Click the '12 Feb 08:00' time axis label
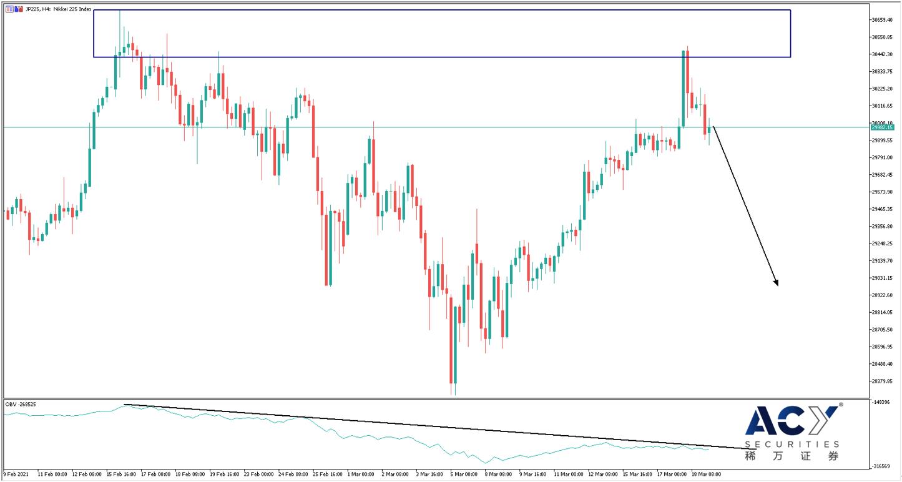The image size is (902, 482). (x=86, y=474)
